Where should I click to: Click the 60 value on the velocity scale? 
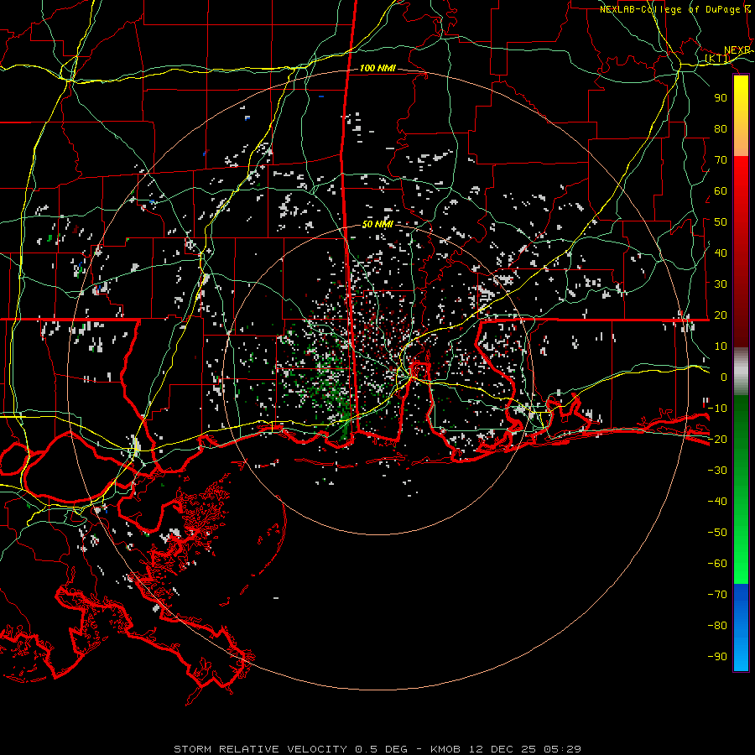721,191
